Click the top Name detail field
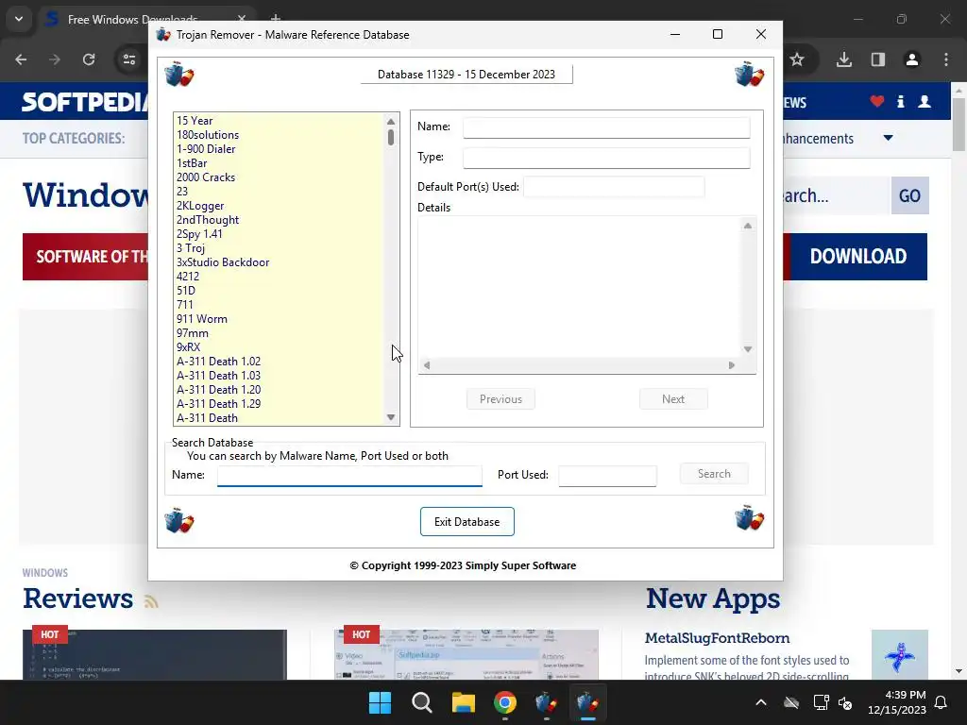967x725 pixels. pos(607,127)
